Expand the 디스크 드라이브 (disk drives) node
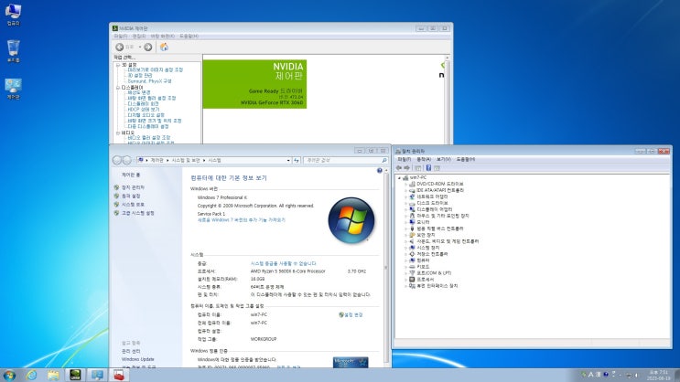Screen dimensions: 680x382 click(406, 203)
